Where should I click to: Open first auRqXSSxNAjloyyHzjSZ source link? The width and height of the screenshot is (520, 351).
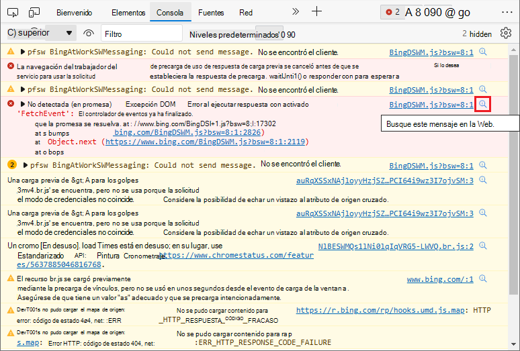(x=385, y=181)
